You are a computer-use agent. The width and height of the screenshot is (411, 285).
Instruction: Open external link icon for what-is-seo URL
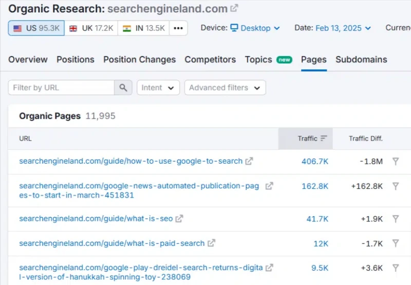pyautogui.click(x=179, y=219)
